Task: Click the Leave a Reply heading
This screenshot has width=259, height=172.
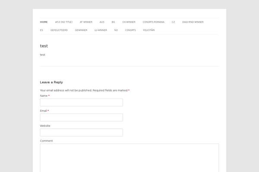Action: 51,82
